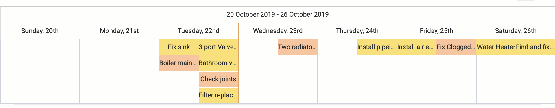Click the 20 October - 26 October date range title

278,15
